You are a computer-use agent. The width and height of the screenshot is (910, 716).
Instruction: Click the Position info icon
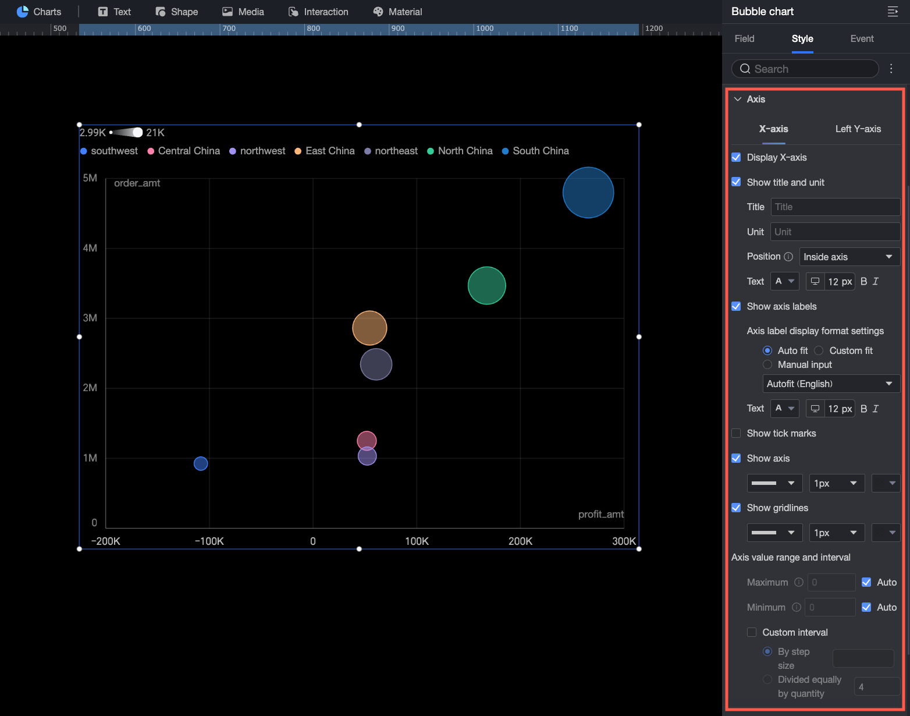[x=788, y=257]
